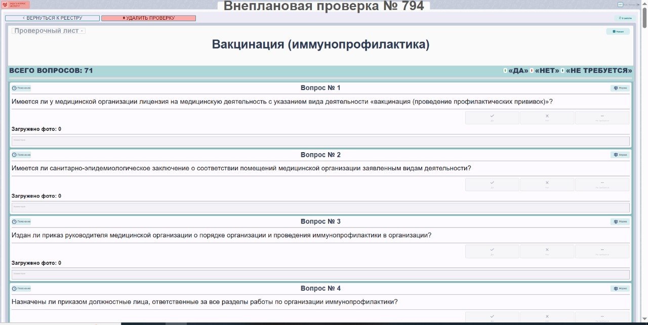Click the санитарно-эпидемиологическое заключение question text
Viewport: 648px width, 325px height.
241,168
